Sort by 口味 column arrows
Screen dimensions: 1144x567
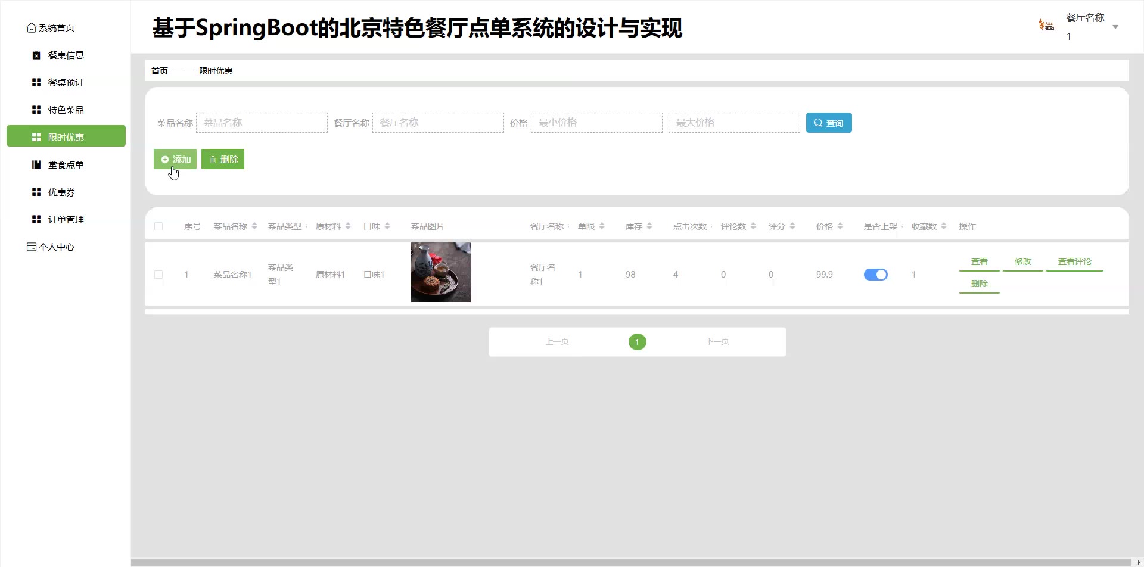(x=387, y=226)
